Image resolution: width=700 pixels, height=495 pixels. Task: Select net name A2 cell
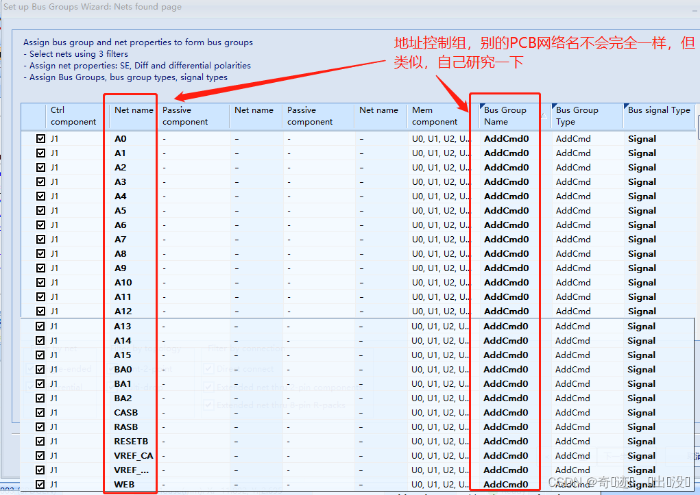pyautogui.click(x=120, y=168)
